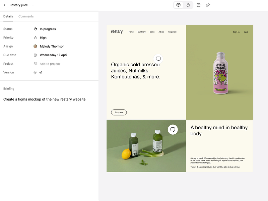Click Corporate link in mockup navigation

point(172,32)
